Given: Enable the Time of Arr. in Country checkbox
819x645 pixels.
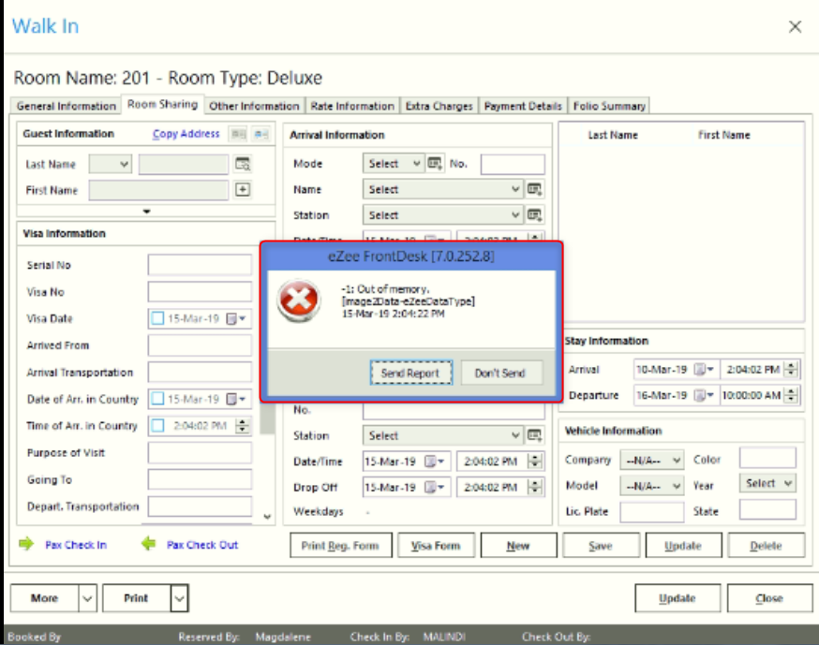Looking at the screenshot, I should click(157, 425).
